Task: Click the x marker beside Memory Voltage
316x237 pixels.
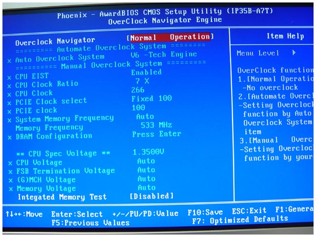Action: (x=11, y=189)
